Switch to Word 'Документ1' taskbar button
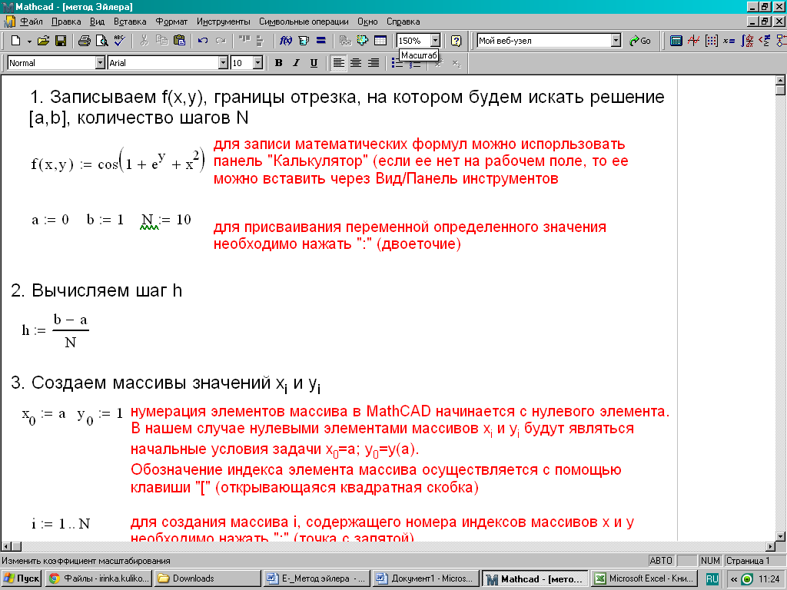787x590 pixels. point(426,578)
